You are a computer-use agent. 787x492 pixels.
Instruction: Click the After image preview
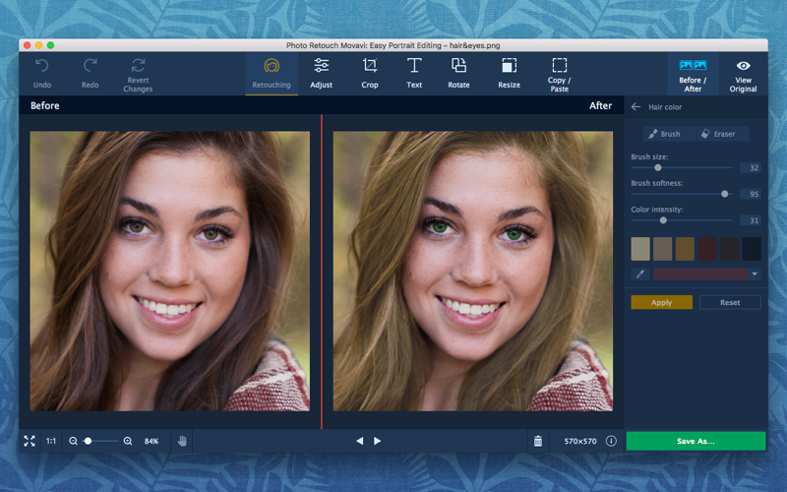(473, 272)
